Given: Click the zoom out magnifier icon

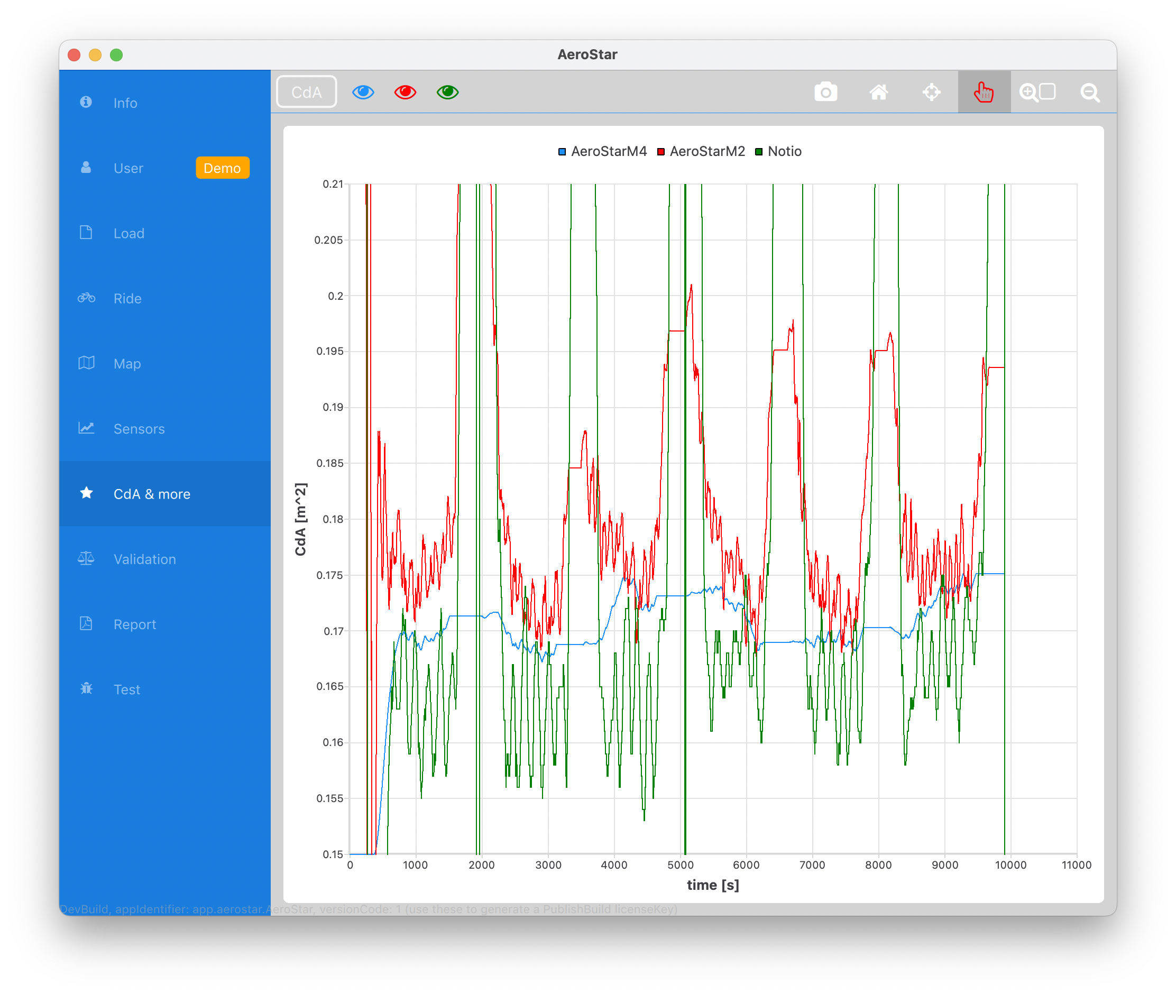Looking at the screenshot, I should click(1090, 92).
